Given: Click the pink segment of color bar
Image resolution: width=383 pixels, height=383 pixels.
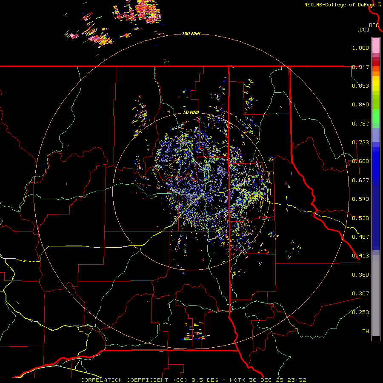Looking at the screenshot, I should click(376, 45).
